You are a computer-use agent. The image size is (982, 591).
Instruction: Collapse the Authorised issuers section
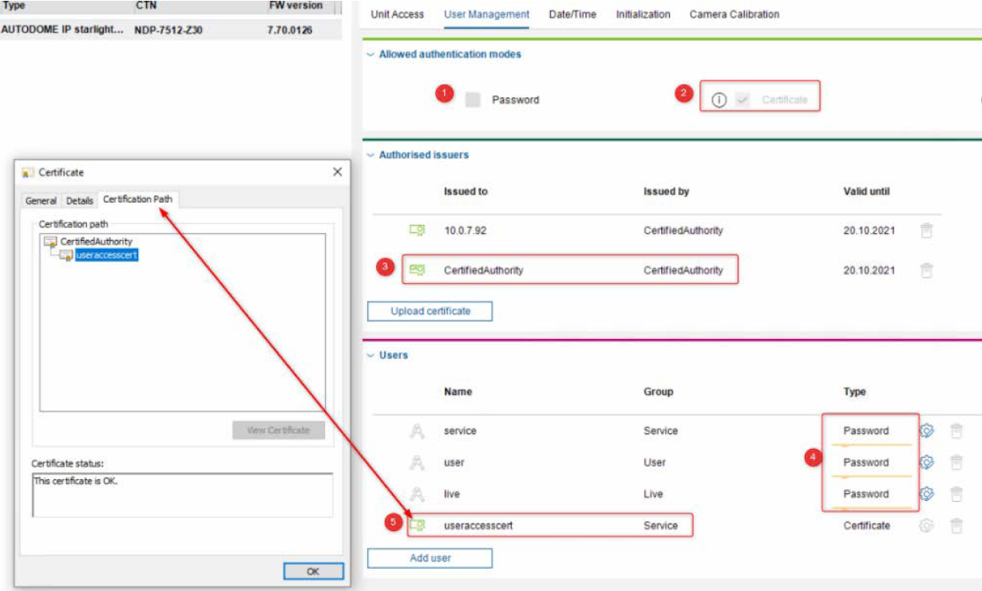pos(370,155)
